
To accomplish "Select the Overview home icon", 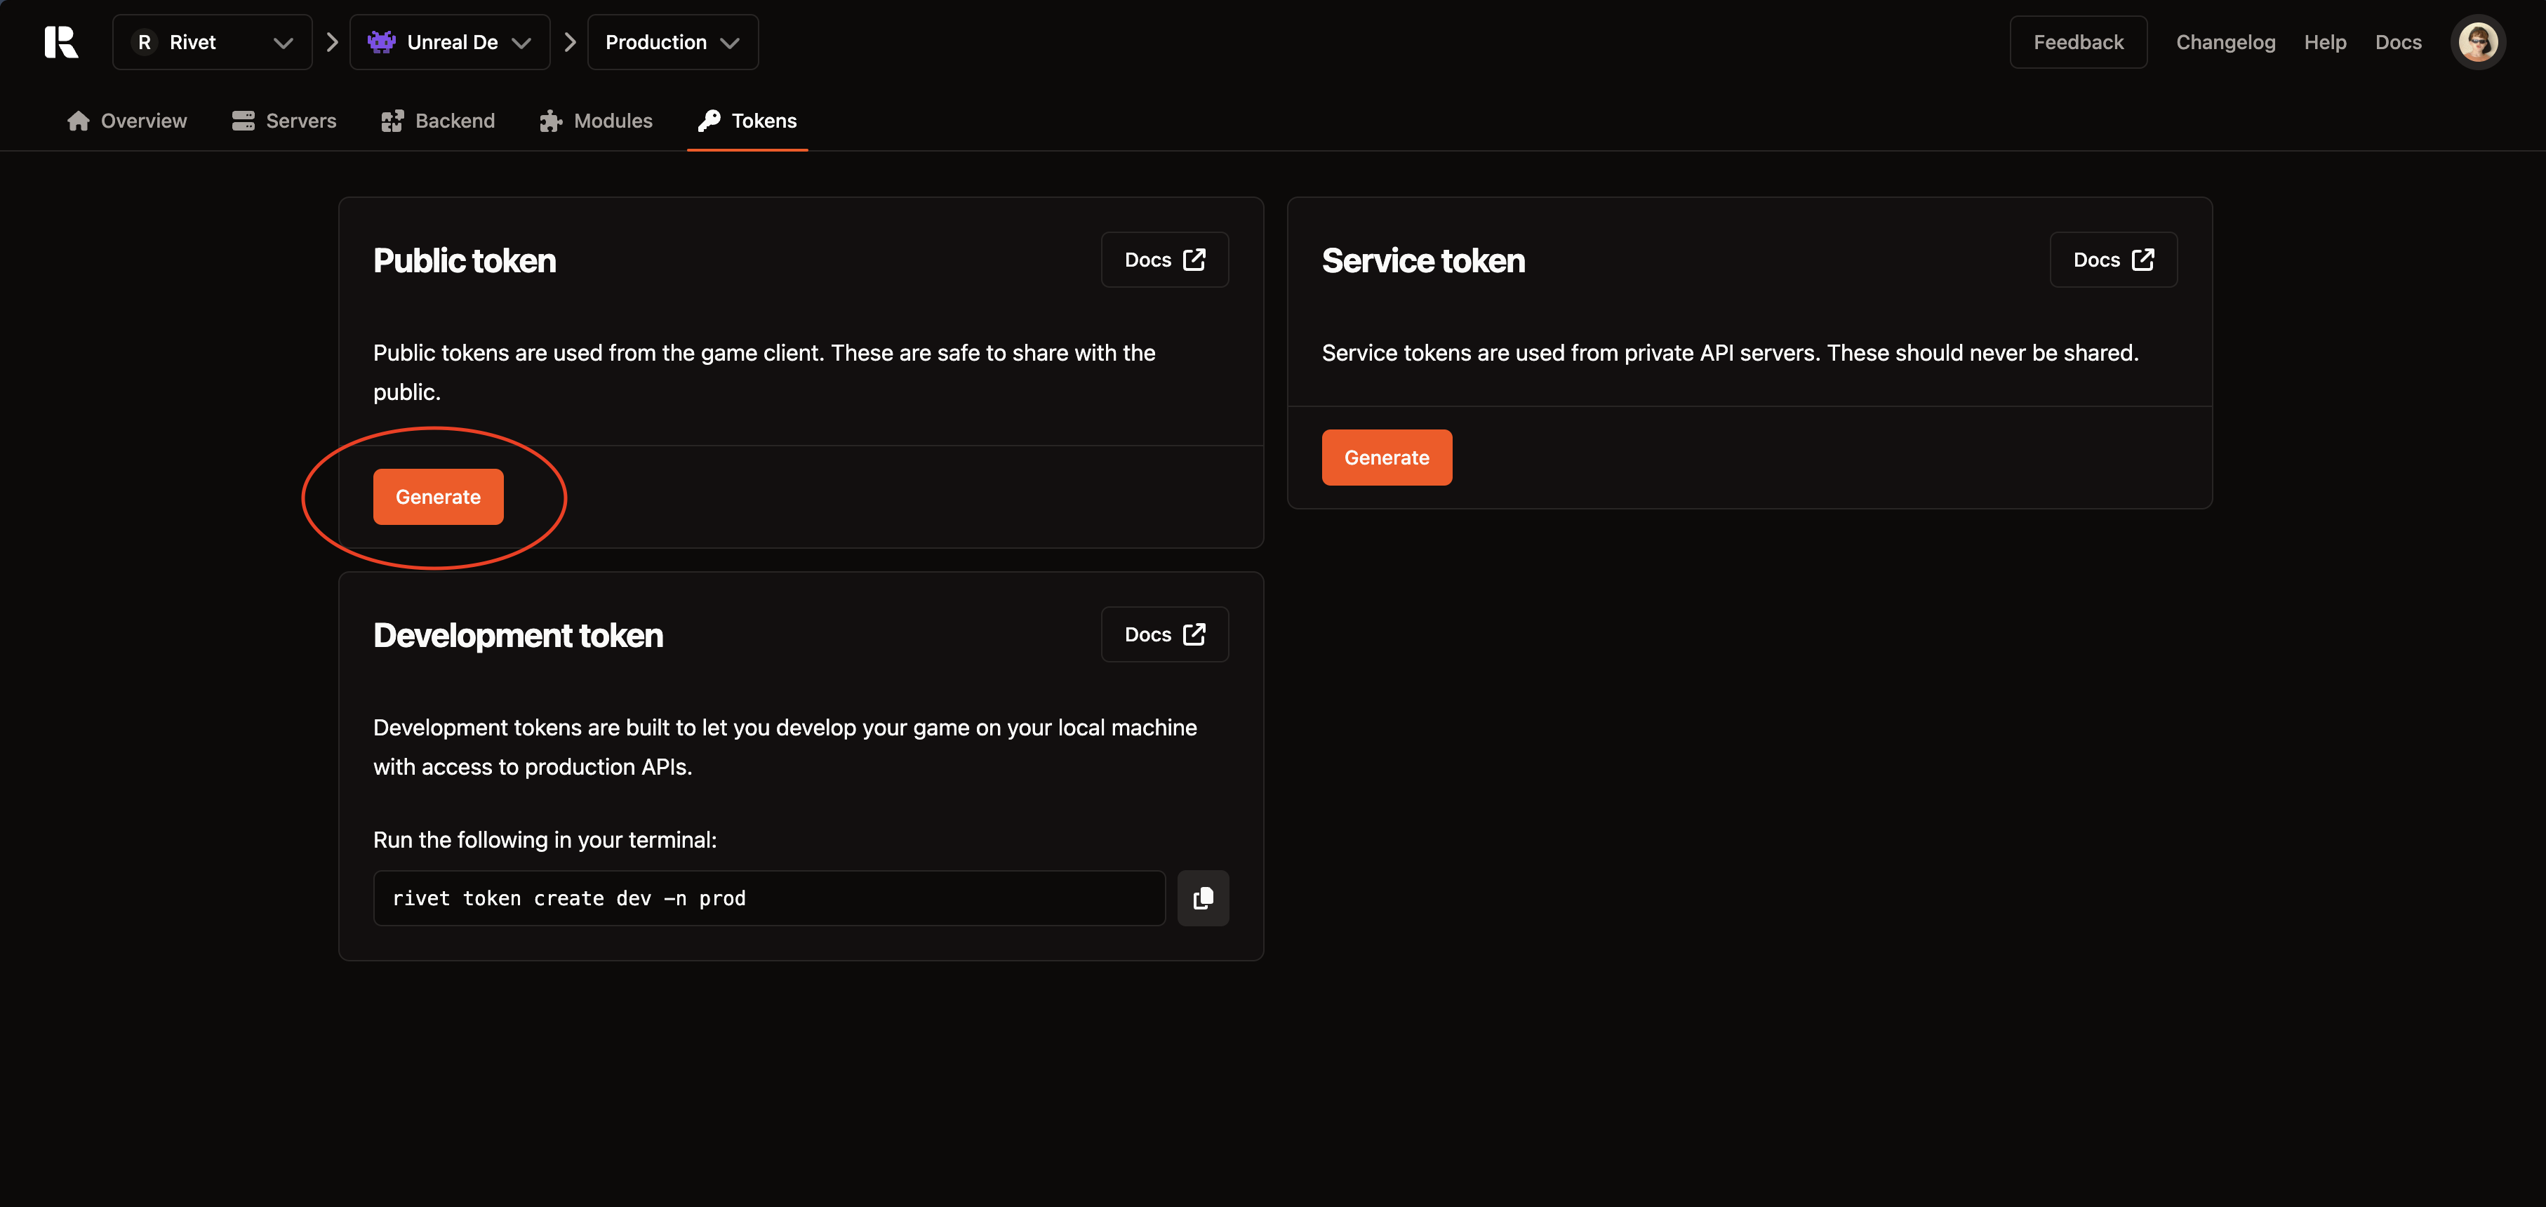I will [79, 119].
